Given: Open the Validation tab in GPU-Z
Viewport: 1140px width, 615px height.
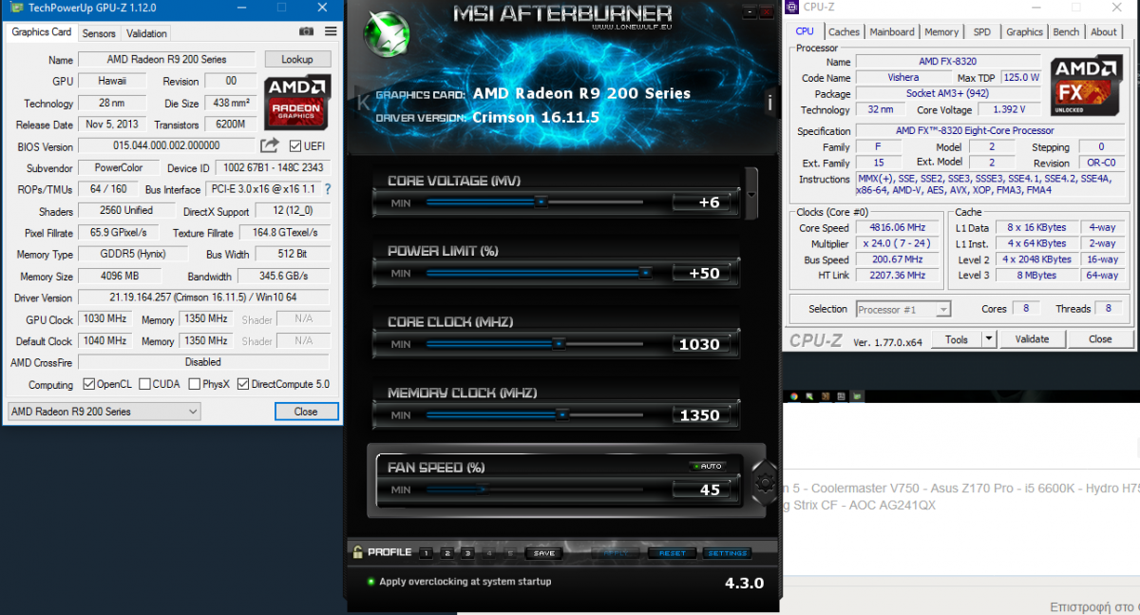Looking at the screenshot, I should [x=146, y=33].
